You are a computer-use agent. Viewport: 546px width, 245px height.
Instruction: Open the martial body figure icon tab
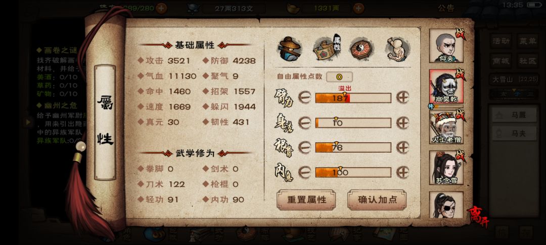[x=398, y=48]
